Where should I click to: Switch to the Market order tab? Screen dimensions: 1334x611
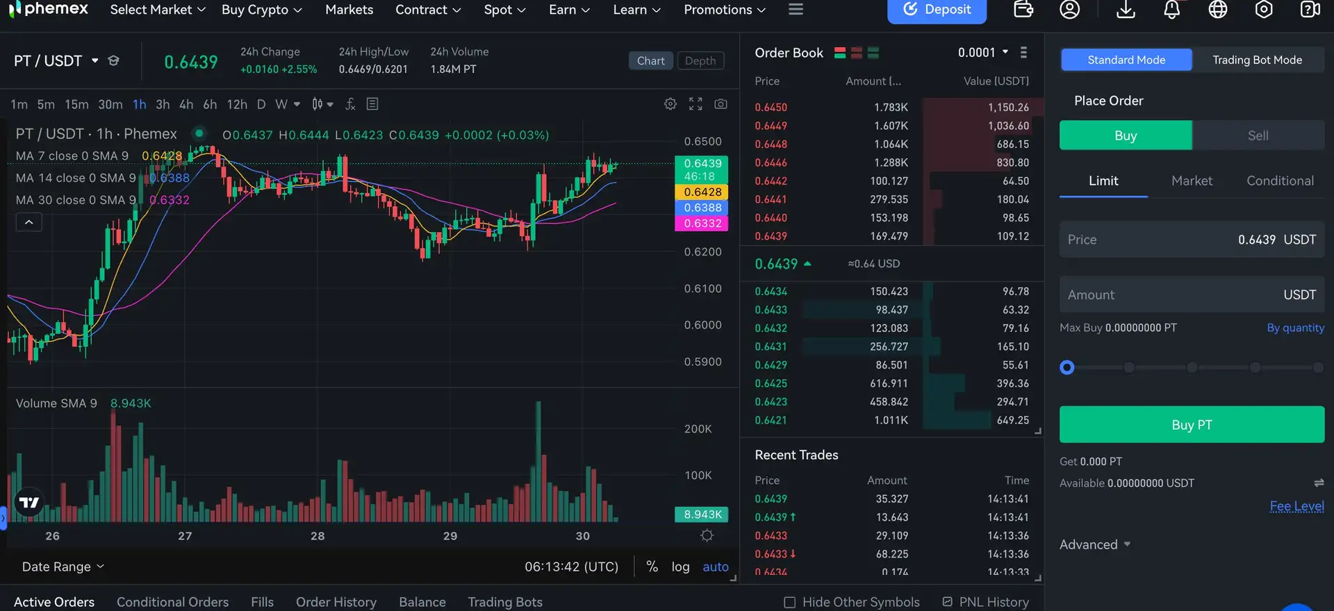pos(1192,181)
